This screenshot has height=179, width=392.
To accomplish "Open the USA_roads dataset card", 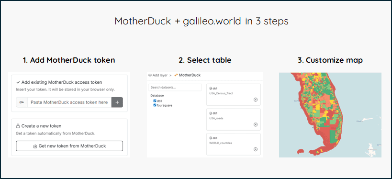I will click(234, 120).
